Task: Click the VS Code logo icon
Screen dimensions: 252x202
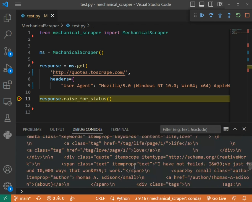Action: pos(5,4)
